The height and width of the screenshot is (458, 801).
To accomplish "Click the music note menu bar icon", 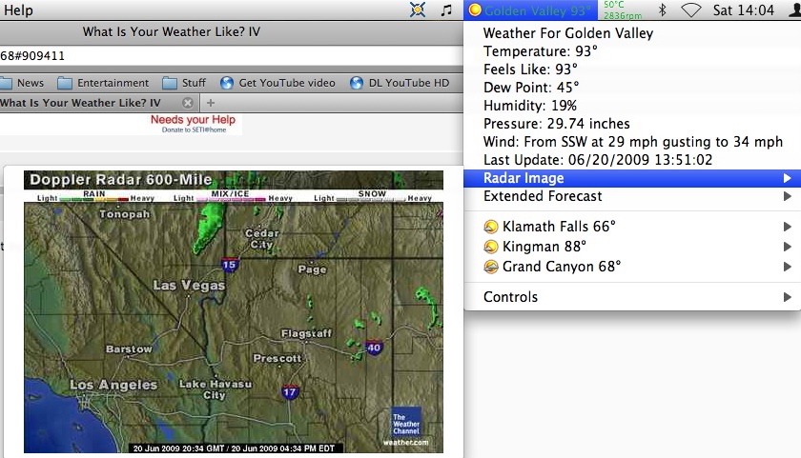I will tap(446, 10).
